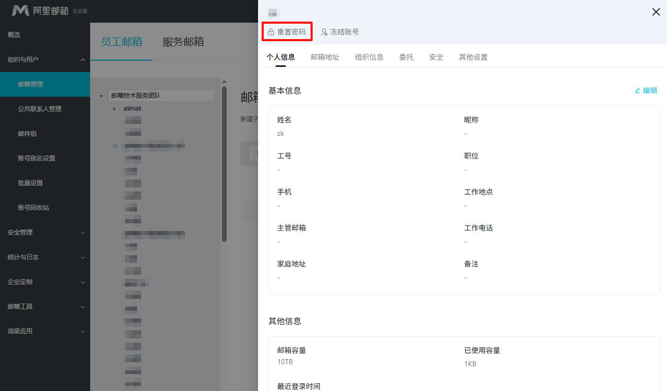Click the 1KB used capacity value
This screenshot has height=391, width=667.
coord(470,364)
